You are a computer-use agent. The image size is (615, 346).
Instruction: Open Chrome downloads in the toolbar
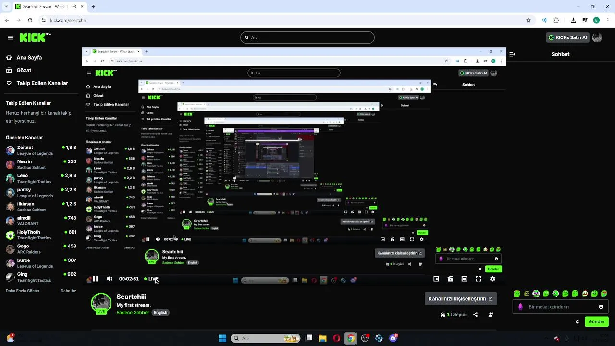click(573, 20)
